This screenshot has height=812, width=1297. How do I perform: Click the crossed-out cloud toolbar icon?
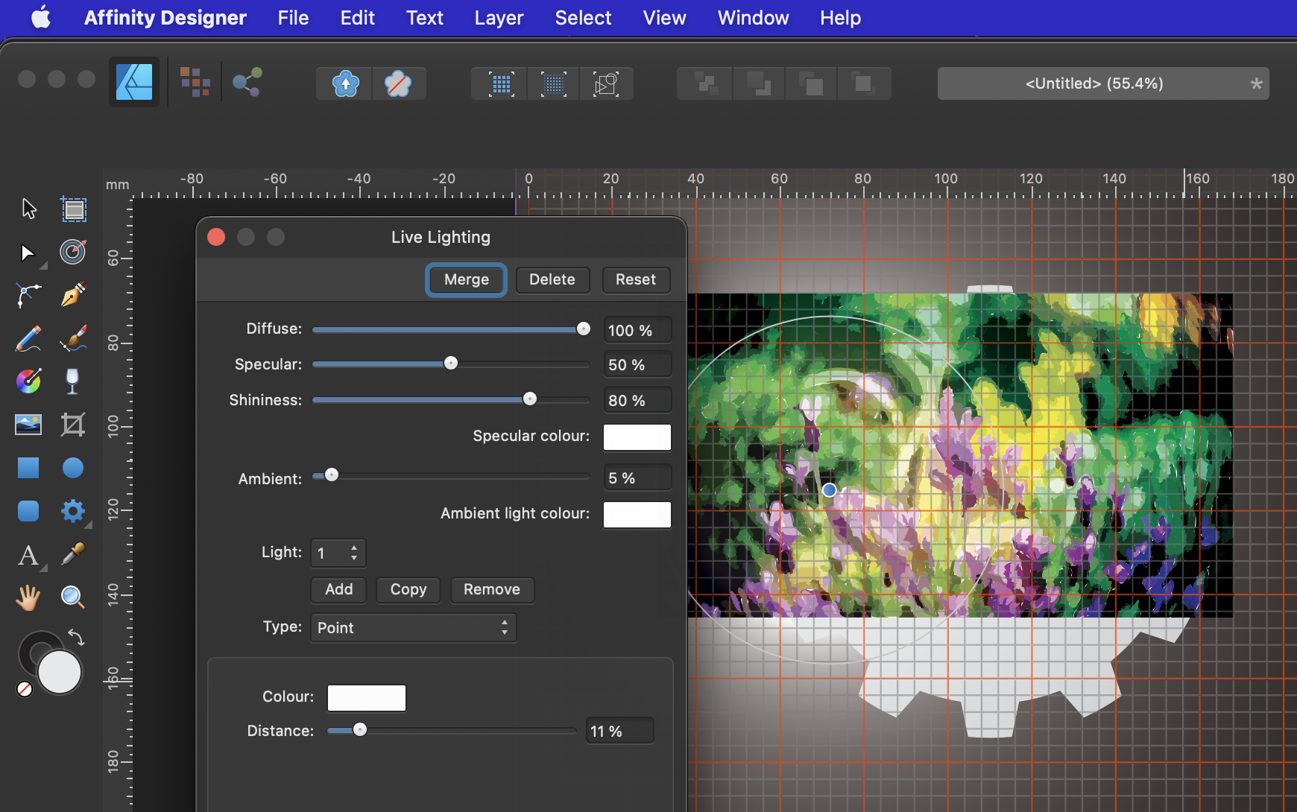point(399,83)
